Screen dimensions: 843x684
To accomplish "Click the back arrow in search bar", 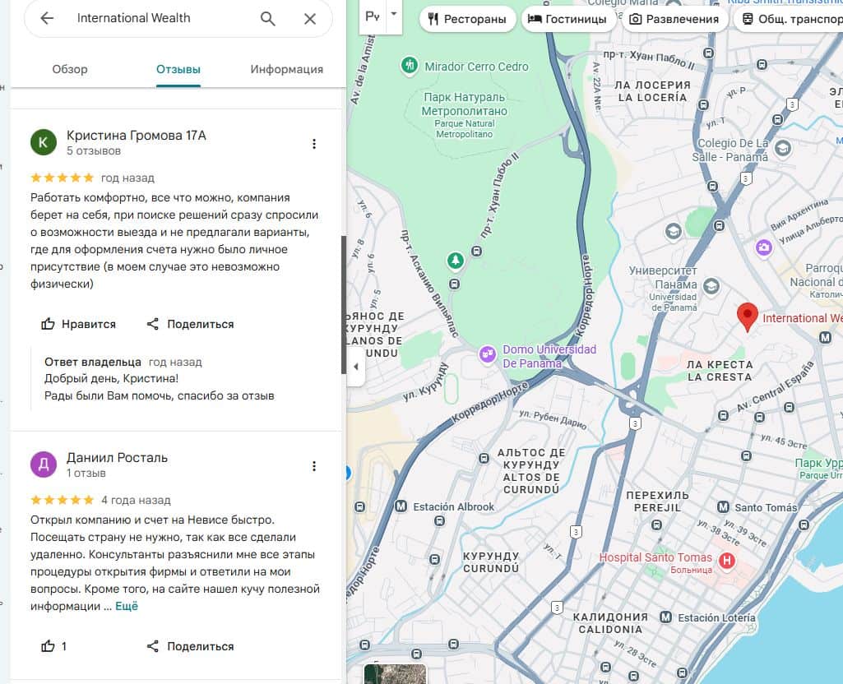I will coord(47,18).
